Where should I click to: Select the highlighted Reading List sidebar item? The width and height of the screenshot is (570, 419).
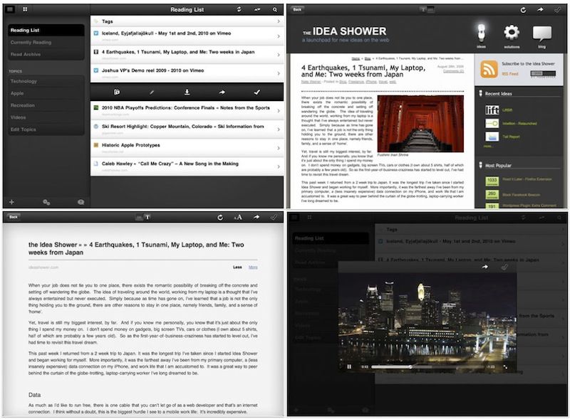[x=46, y=30]
